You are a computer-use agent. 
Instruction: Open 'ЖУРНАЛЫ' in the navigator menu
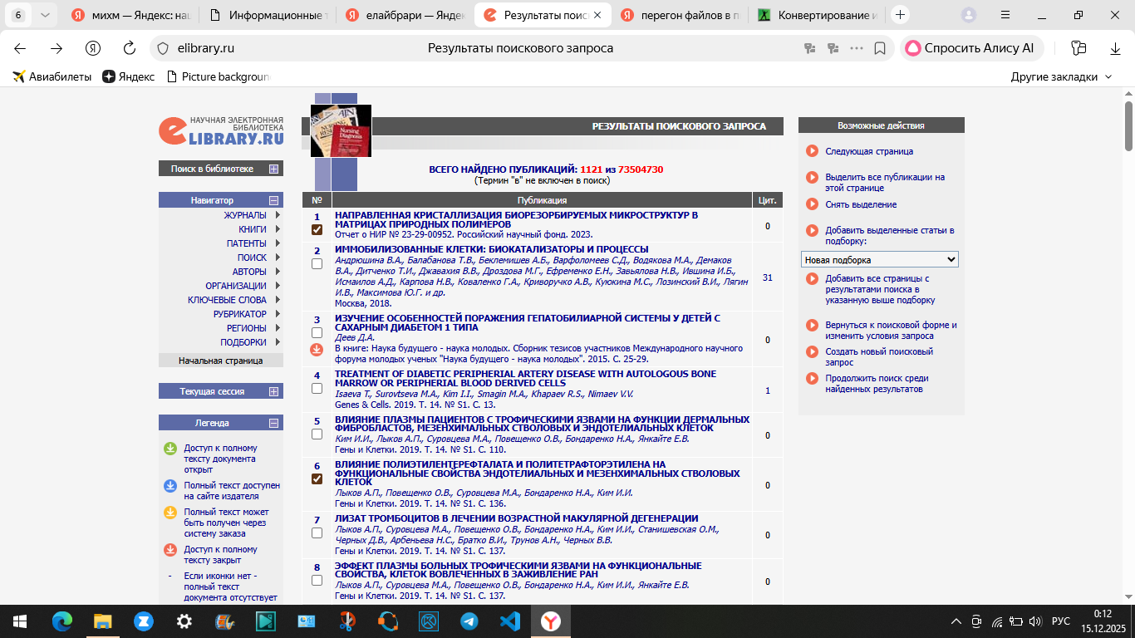tap(244, 215)
